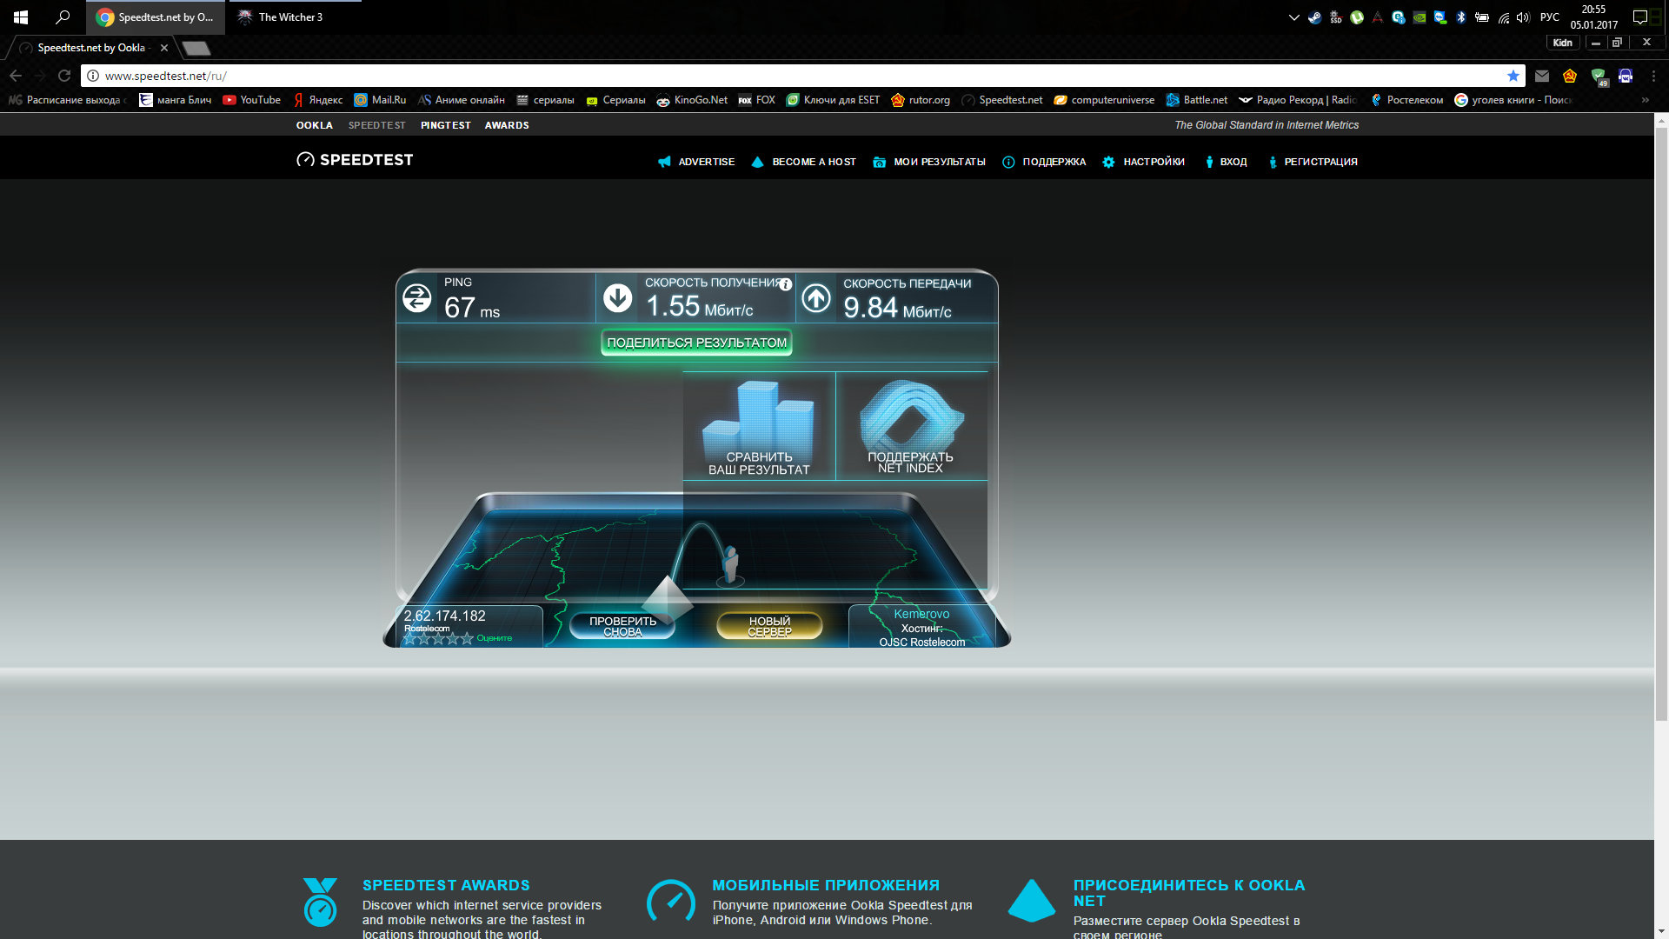
Task: Click the mobile apps gauge icon
Action: [670, 902]
